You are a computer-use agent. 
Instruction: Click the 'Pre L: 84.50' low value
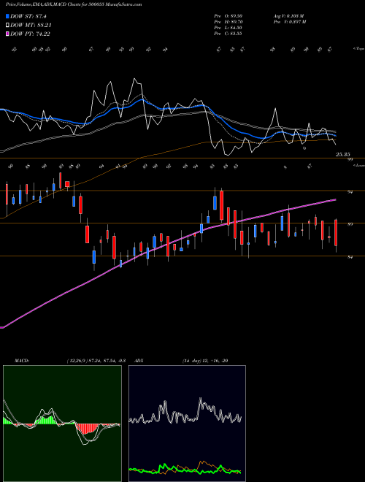click(x=228, y=28)
